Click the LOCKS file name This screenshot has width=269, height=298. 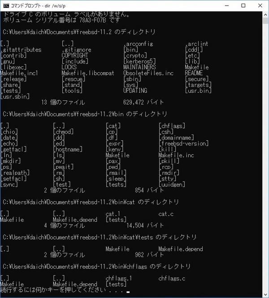pos(69,67)
